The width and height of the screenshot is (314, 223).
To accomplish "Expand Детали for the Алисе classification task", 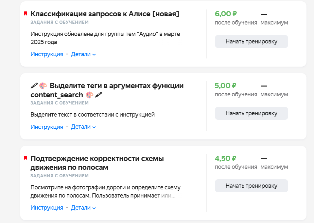I will (x=83, y=54).
